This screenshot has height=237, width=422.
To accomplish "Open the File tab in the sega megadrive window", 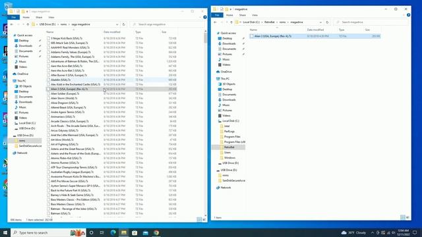I will coord(13,18).
